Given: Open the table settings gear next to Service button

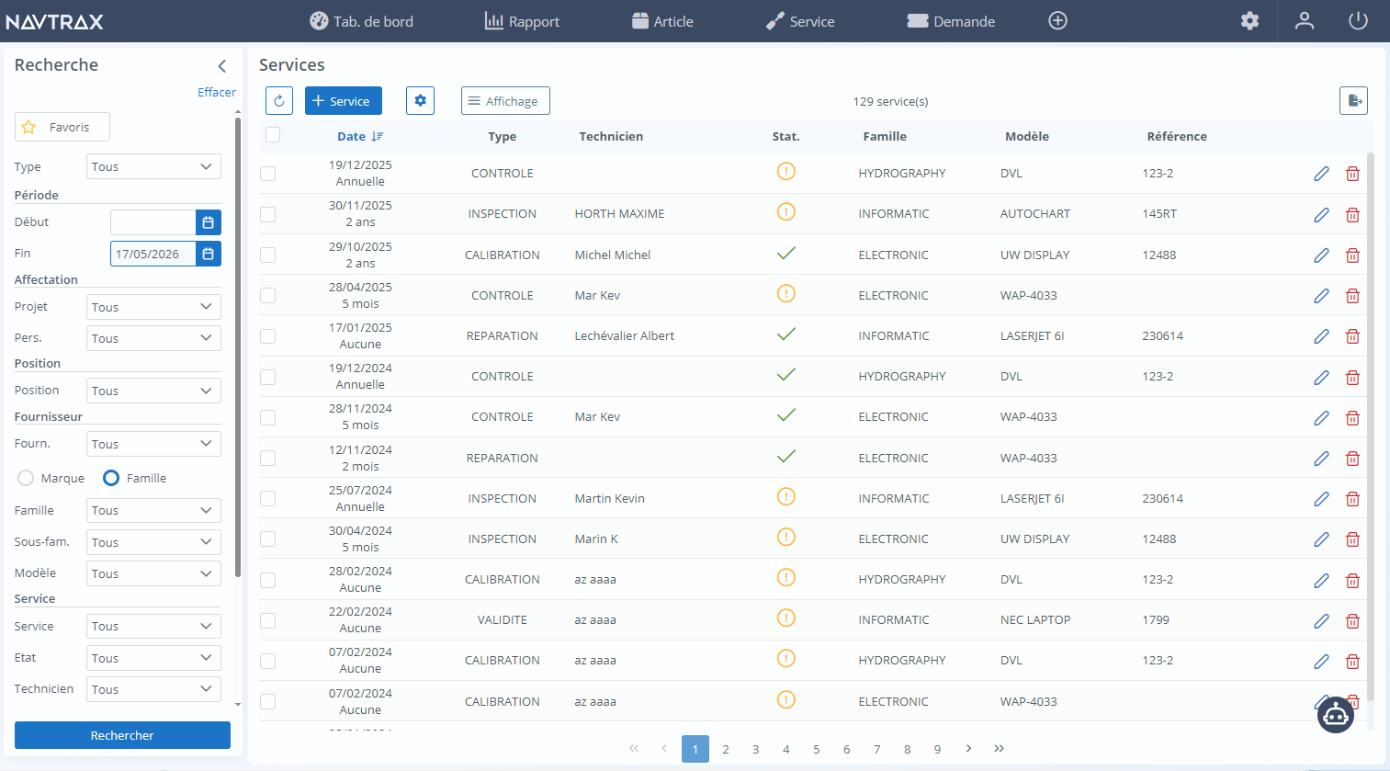Looking at the screenshot, I should point(420,100).
